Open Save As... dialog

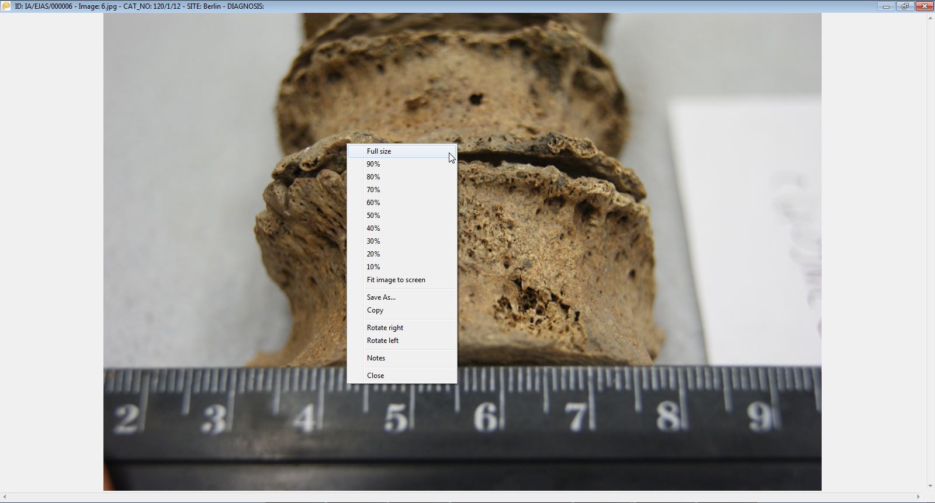pos(381,297)
